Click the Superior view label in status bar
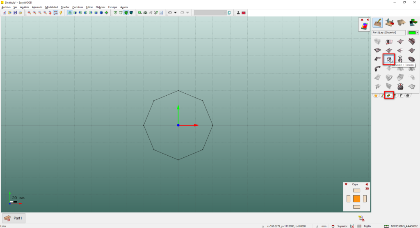420x228 pixels. pyautogui.click(x=342, y=226)
